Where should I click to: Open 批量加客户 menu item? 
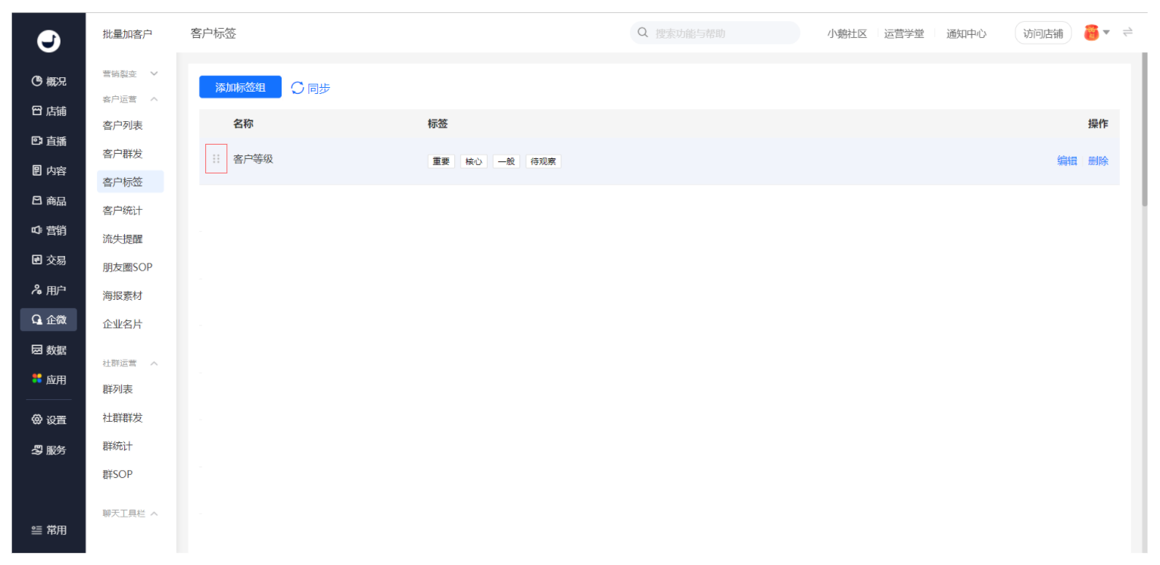[x=127, y=34]
